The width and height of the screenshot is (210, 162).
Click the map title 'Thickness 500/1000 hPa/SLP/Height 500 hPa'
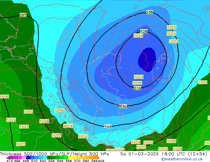click(x=54, y=154)
